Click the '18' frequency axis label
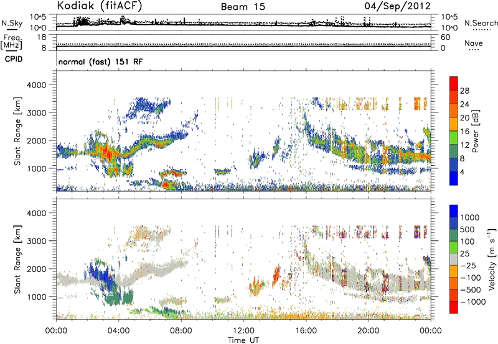Image resolution: width=498 pixels, height=344 pixels. pos(41,37)
